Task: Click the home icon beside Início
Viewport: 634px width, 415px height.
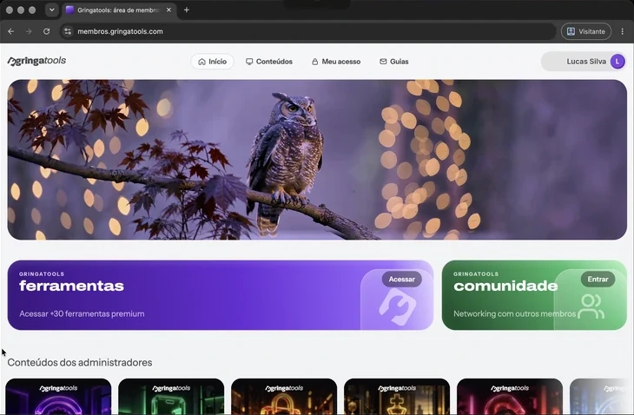Action: (201, 62)
